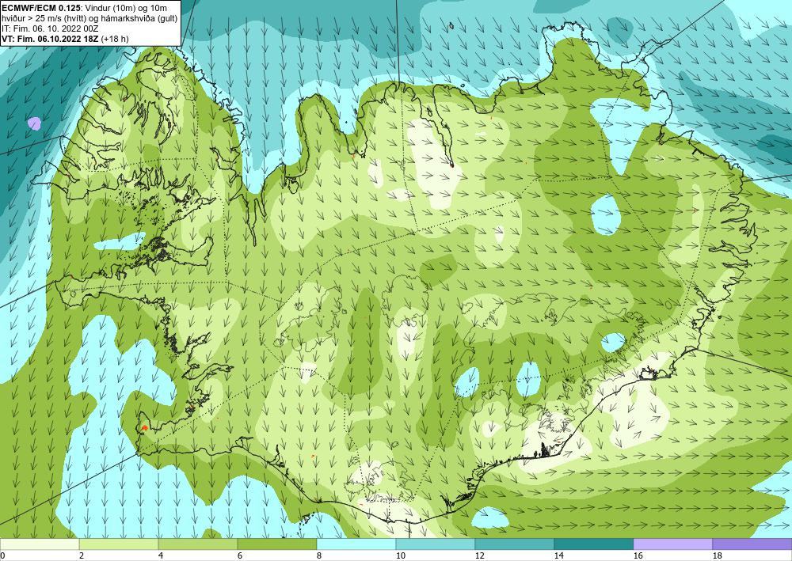Click the light yellow-green 2–4 m/s legend swatch
Image resolution: width=792 pixels, height=561 pixels.
point(119,544)
